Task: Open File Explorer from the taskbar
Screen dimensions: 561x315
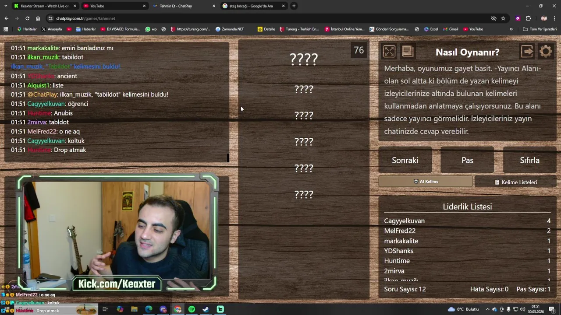Action: coord(134,309)
